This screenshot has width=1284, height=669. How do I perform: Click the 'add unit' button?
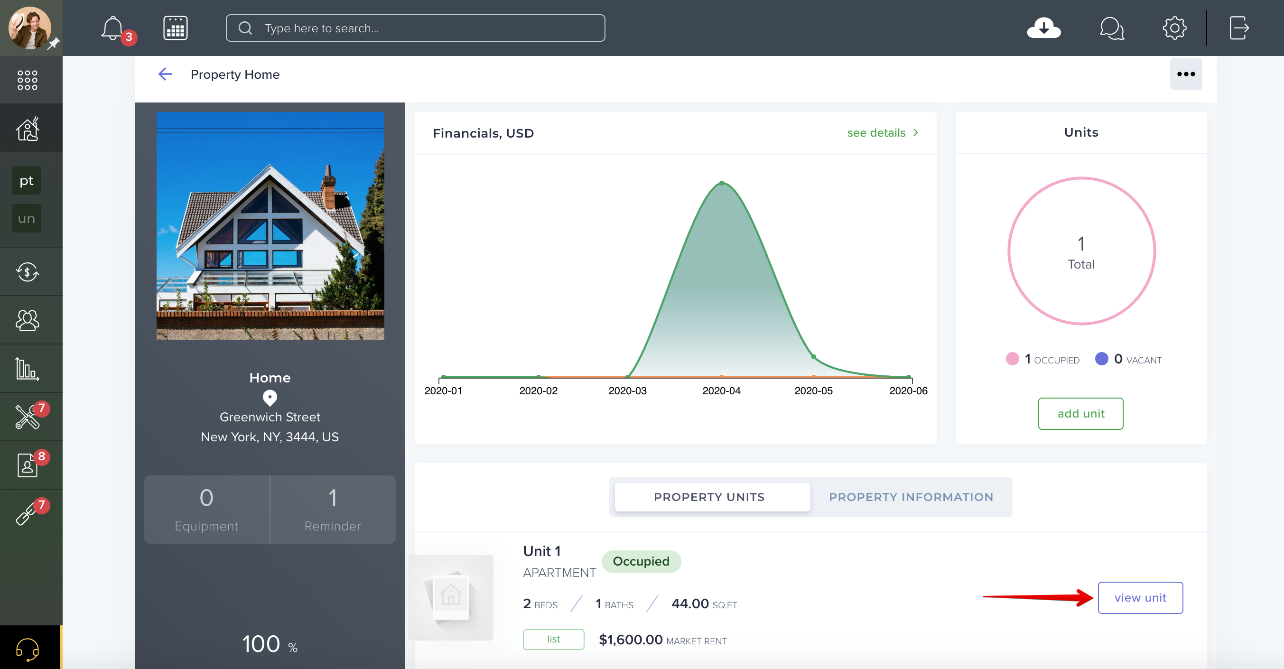point(1080,414)
